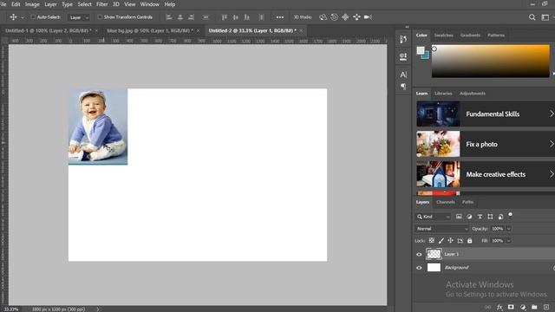This screenshot has height=312, width=555.
Task: Open the Layer auto-select dropdown
Action: 79,17
